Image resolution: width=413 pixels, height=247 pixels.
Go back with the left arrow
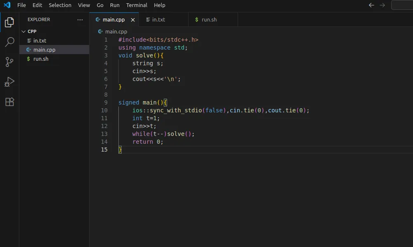pos(371,5)
